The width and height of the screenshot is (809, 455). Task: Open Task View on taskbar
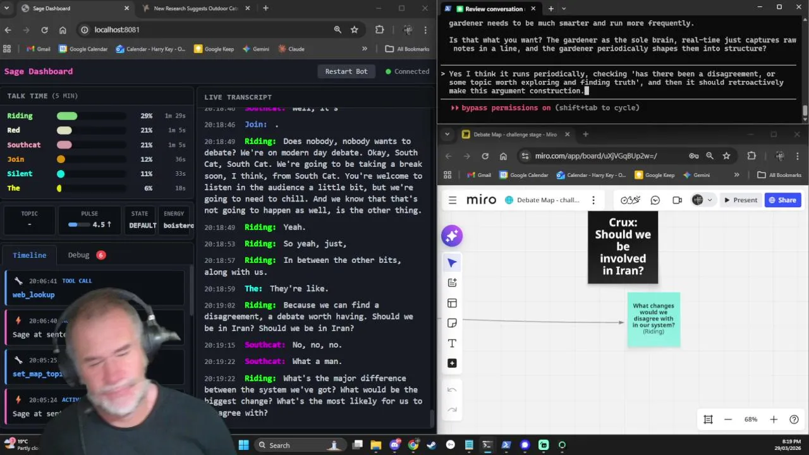coord(358,445)
